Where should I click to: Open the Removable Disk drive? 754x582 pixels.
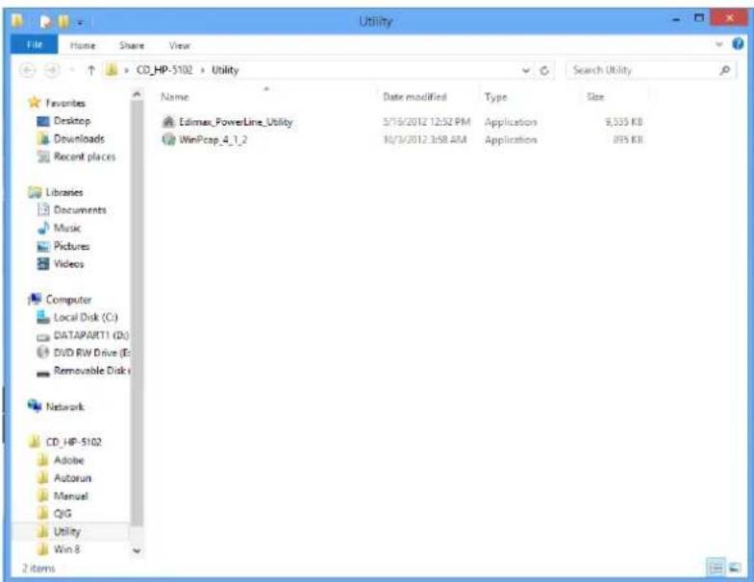[92, 371]
